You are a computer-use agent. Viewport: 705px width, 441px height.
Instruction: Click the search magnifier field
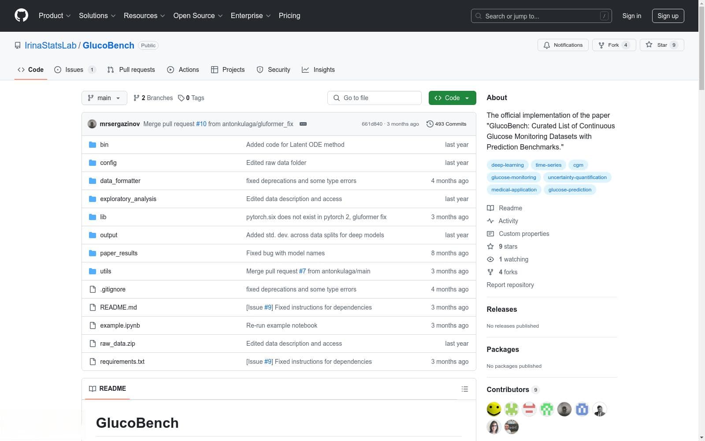click(541, 16)
